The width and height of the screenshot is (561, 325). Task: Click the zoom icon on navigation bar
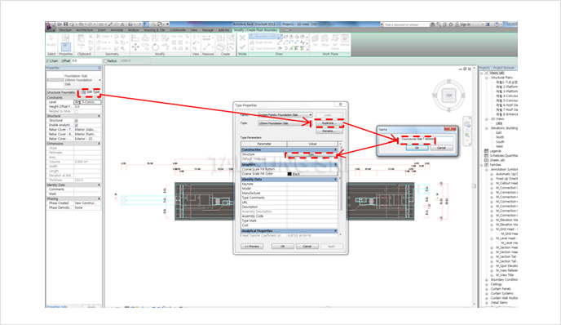[x=467, y=135]
